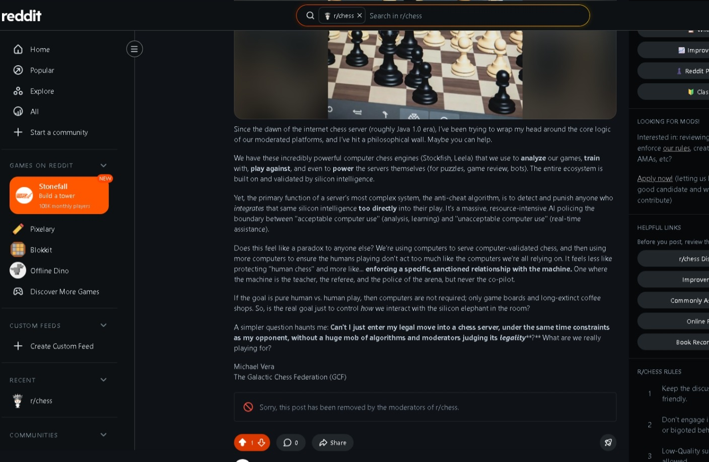The image size is (709, 462).
Task: Click the Search in r/chess field
Action: (476, 16)
